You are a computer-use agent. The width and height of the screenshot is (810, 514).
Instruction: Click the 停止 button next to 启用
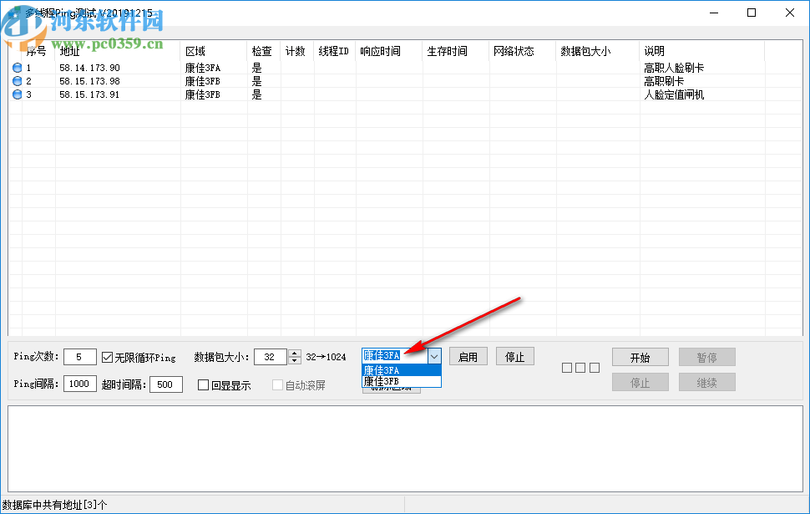515,355
